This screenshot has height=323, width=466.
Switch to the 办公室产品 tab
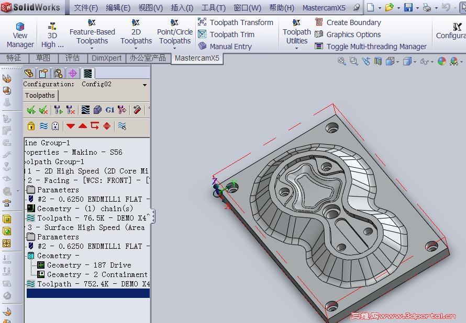tap(148, 58)
